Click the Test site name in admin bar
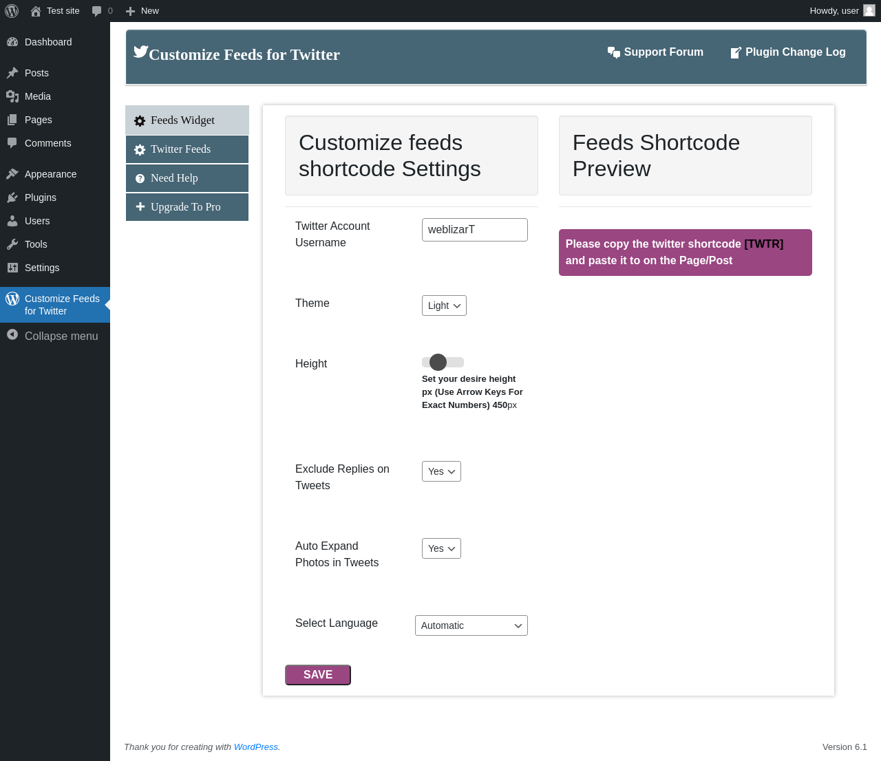Viewport: 881px width, 761px height. pyautogui.click(x=63, y=11)
